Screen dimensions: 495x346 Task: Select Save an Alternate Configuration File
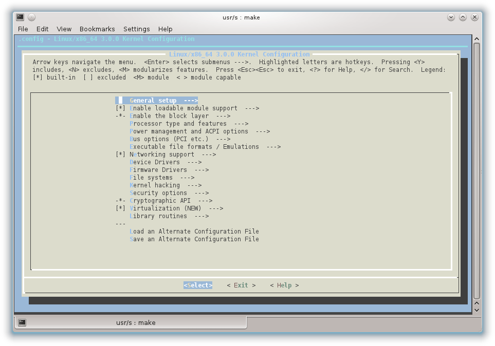[194, 239]
